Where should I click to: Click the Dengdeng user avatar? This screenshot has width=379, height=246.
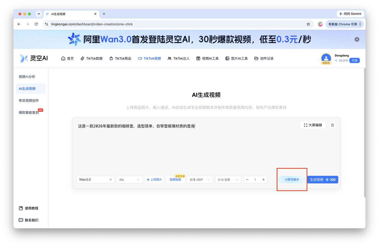coord(326,58)
